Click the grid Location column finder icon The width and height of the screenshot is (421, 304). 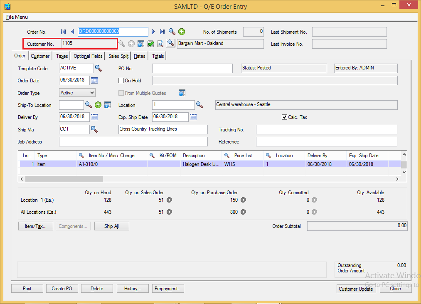pos(268,156)
